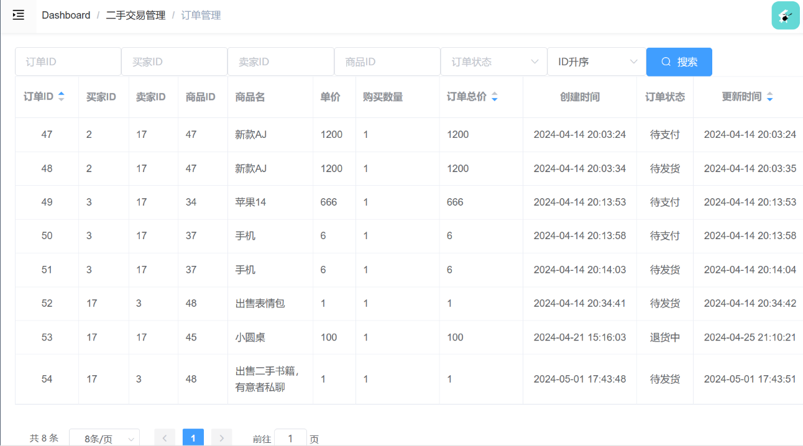The image size is (803, 446).
Task: Click the 前往 page number input
Action: (290, 438)
